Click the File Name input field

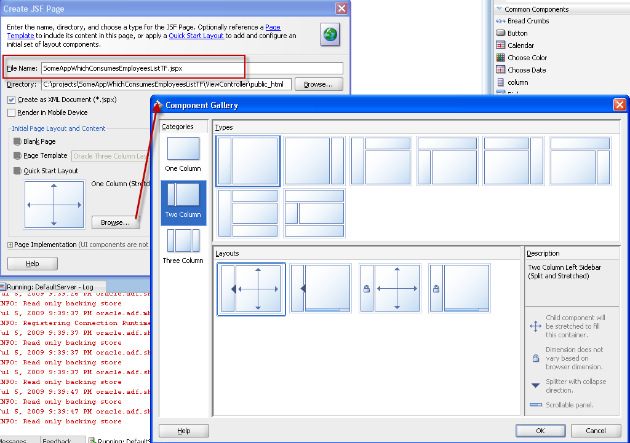coord(191,68)
